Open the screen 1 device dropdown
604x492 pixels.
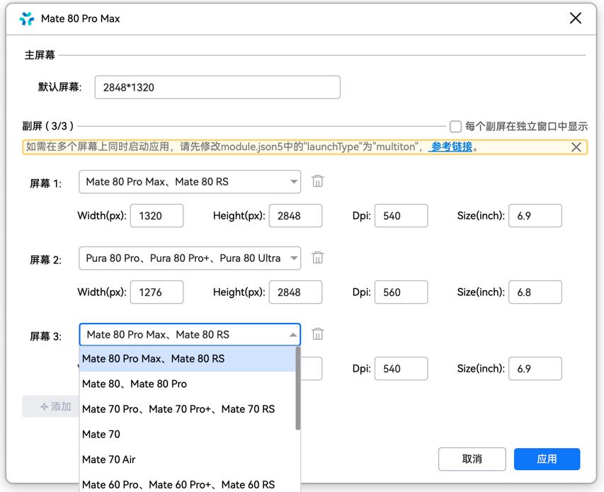click(x=189, y=182)
